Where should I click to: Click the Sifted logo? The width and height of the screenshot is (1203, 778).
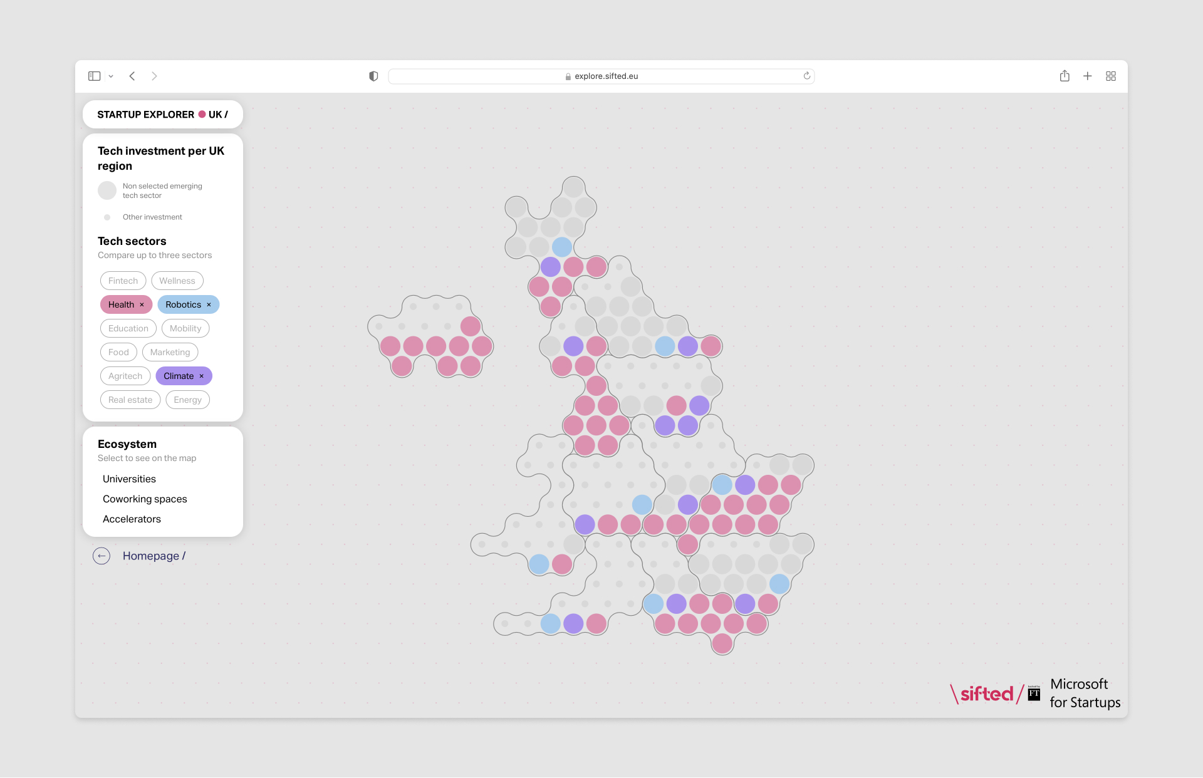tap(985, 693)
